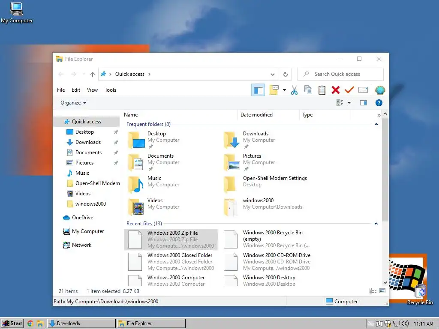Screen dimensions: 439x329
Task: Click the scroll up arrow in file list
Action: click(x=385, y=114)
